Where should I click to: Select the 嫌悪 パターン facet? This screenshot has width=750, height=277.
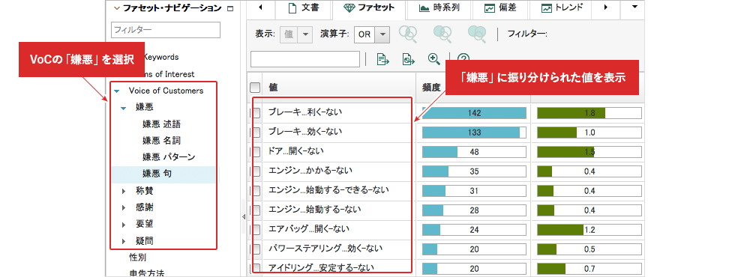pos(169,157)
